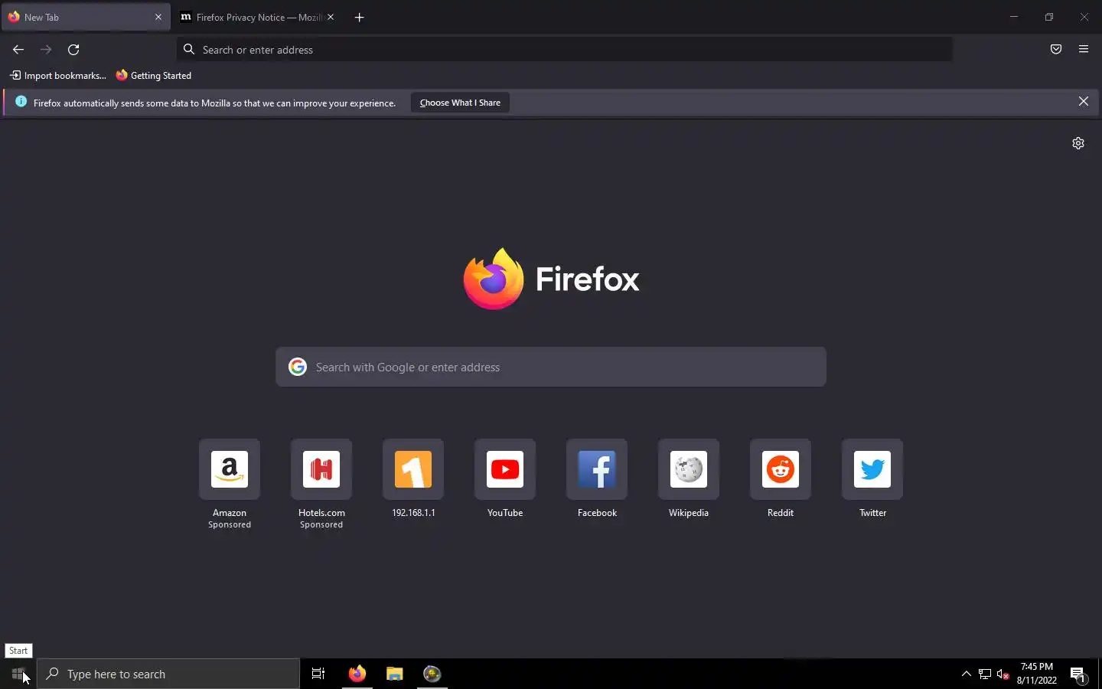Viewport: 1102px width, 689px height.
Task: Click Choose What I Share button
Action: (x=460, y=103)
